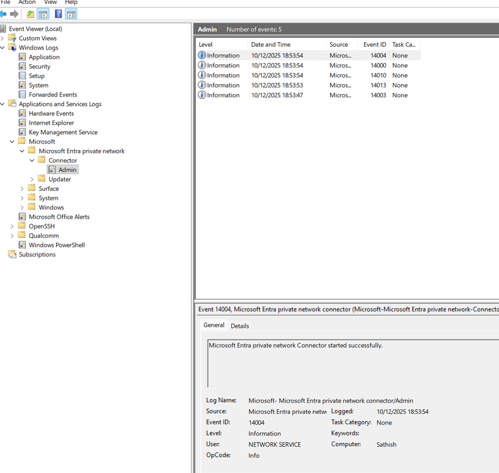
Task: Toggle the Show/Hide Console Tree icon
Action: (x=43, y=14)
